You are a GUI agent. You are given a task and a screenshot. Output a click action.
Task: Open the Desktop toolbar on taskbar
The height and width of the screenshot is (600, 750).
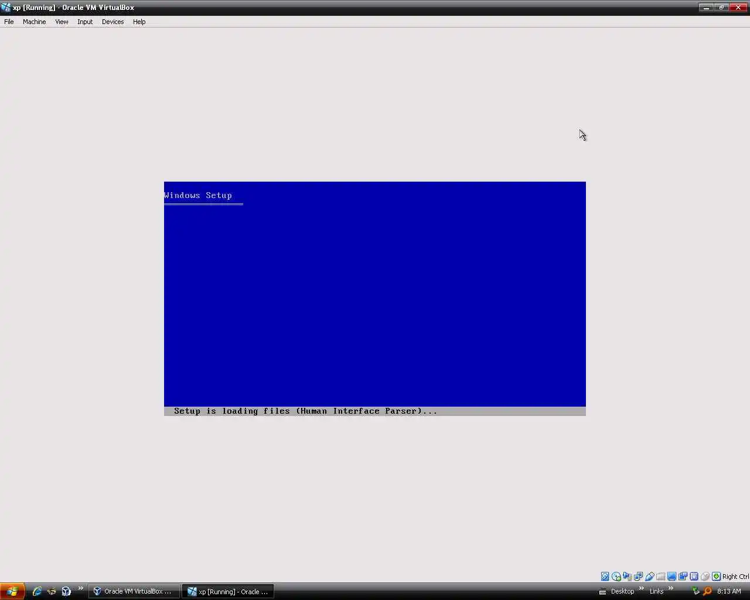[622, 592]
